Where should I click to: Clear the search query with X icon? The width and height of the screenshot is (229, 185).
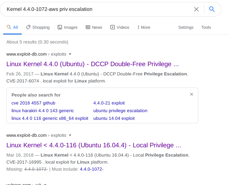click(196, 9)
